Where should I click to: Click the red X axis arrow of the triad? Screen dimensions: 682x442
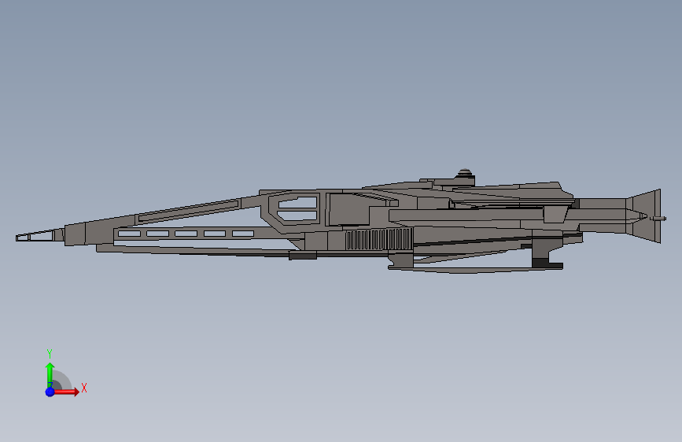point(66,392)
